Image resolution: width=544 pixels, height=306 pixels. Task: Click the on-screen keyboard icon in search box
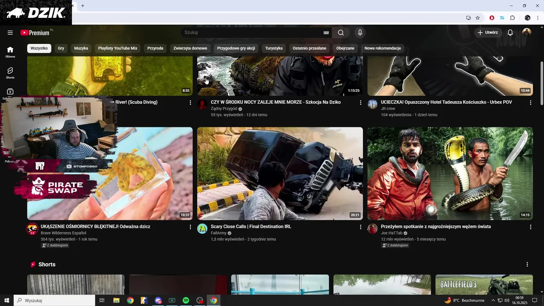click(326, 33)
